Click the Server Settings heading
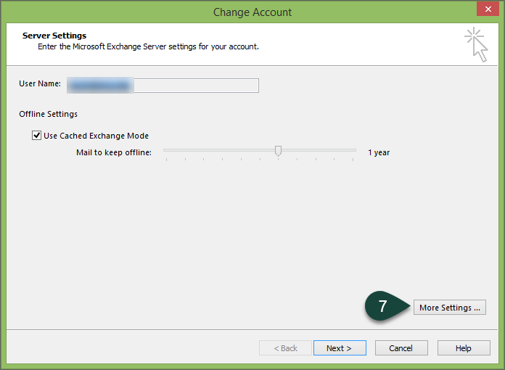This screenshot has height=370, width=505. [x=54, y=36]
